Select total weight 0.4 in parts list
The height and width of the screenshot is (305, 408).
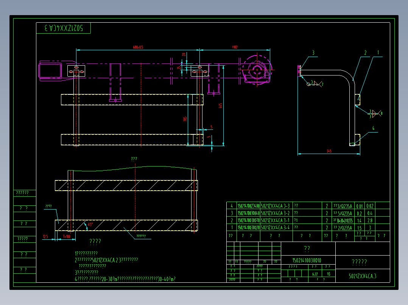pyautogui.click(x=370, y=213)
